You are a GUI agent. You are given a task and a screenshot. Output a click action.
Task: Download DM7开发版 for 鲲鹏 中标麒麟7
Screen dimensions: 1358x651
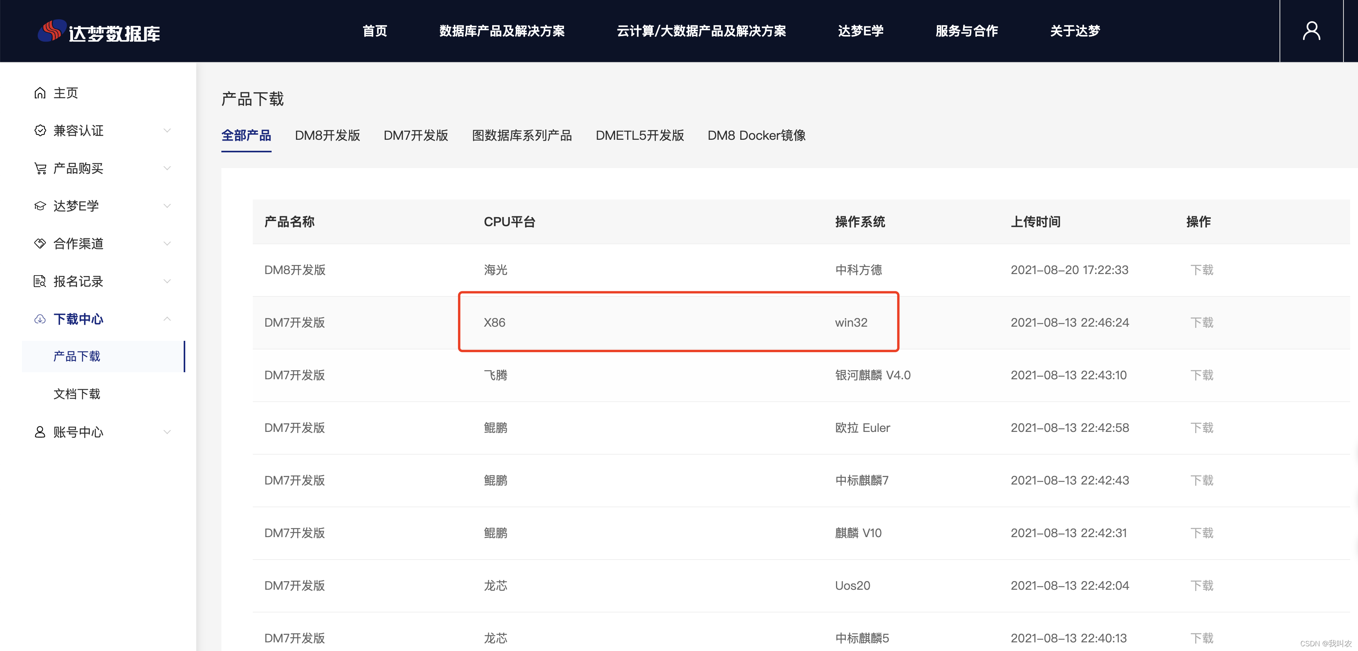[x=1202, y=481]
